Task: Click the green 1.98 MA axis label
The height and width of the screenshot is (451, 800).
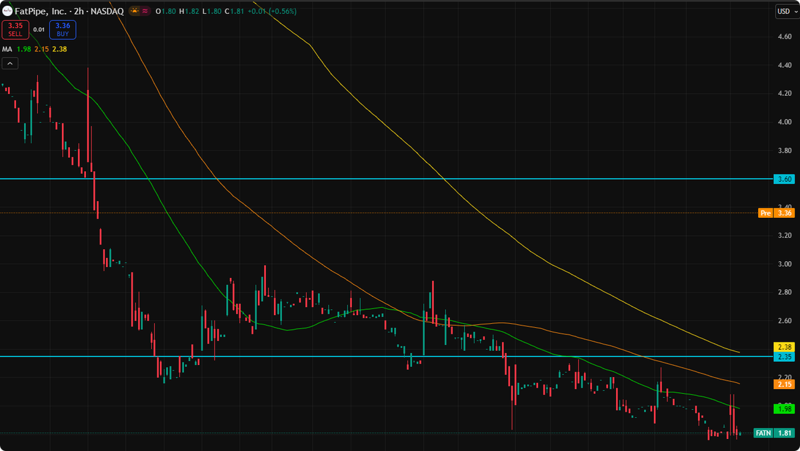Action: (785, 408)
